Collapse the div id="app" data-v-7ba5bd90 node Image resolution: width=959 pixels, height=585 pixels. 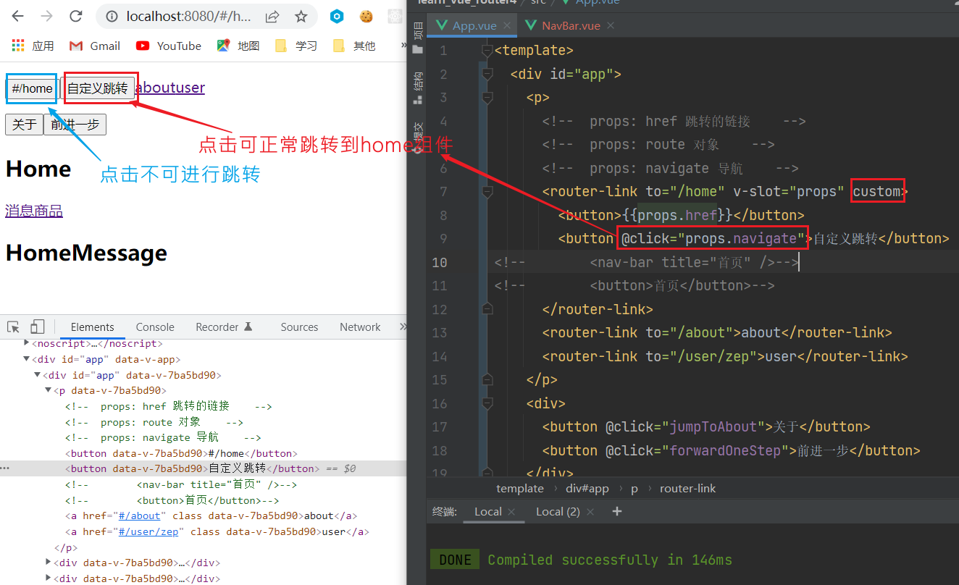[38, 375]
